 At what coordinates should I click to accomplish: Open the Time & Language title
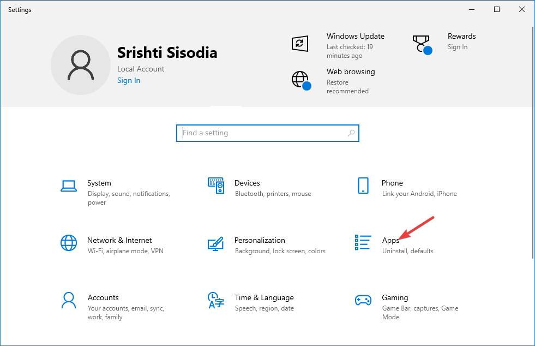click(x=264, y=298)
